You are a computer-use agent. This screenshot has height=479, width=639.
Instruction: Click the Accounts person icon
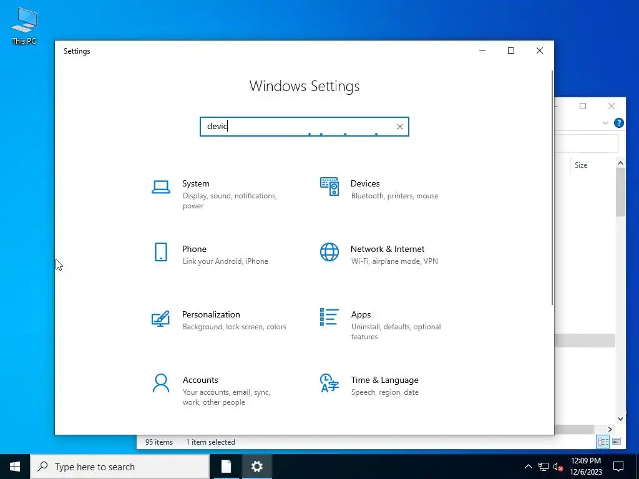point(160,383)
